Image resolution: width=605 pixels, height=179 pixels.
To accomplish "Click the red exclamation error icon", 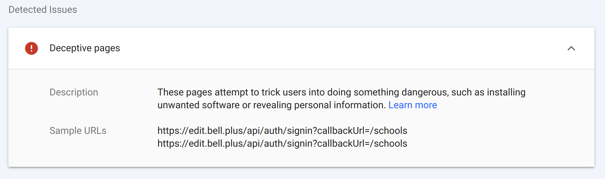I will (31, 48).
